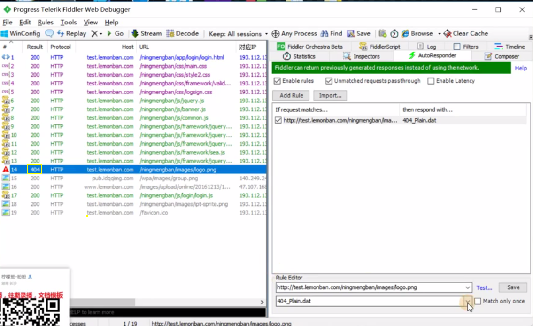Click the Go resume button
This screenshot has height=326, width=533.
115,33
